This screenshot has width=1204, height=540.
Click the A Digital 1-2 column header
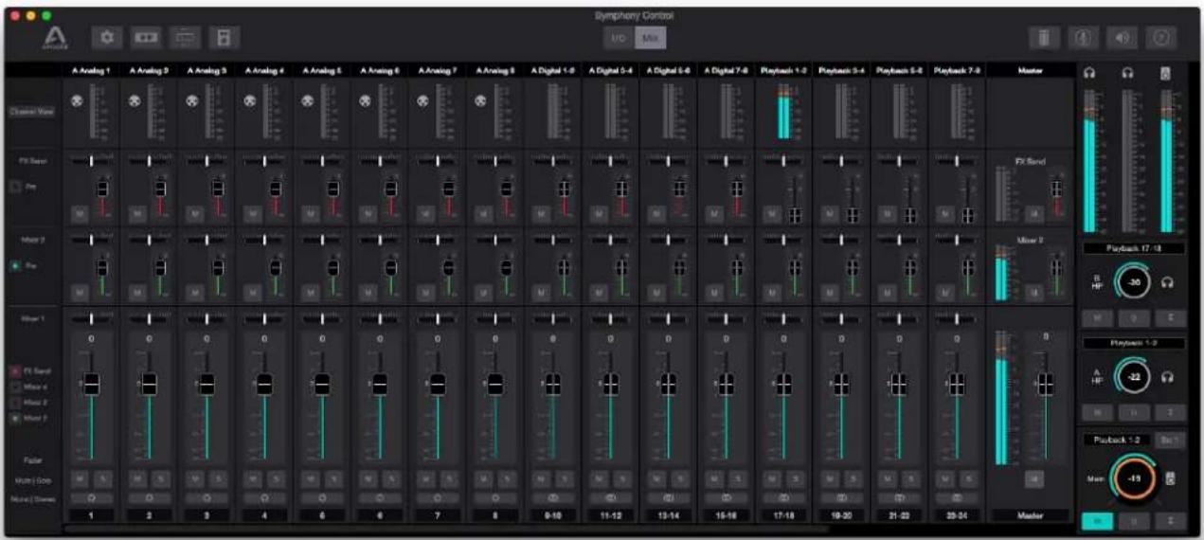[554, 70]
